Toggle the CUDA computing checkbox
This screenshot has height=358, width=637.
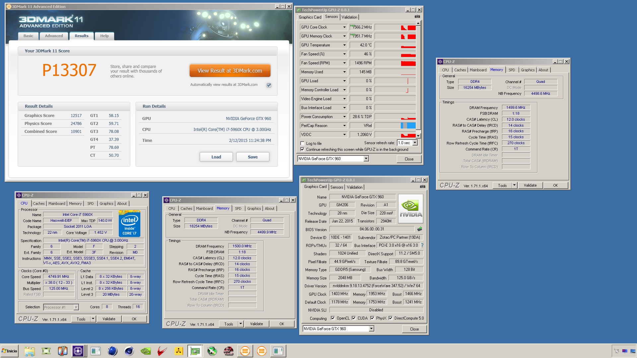(x=354, y=318)
